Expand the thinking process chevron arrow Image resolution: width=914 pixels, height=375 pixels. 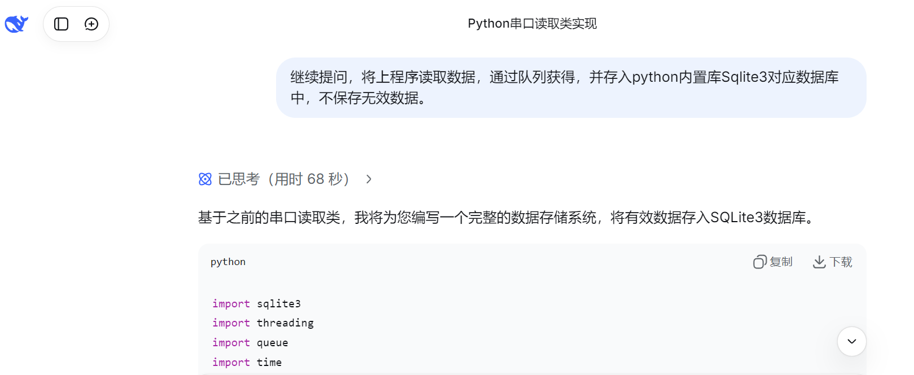coord(369,179)
